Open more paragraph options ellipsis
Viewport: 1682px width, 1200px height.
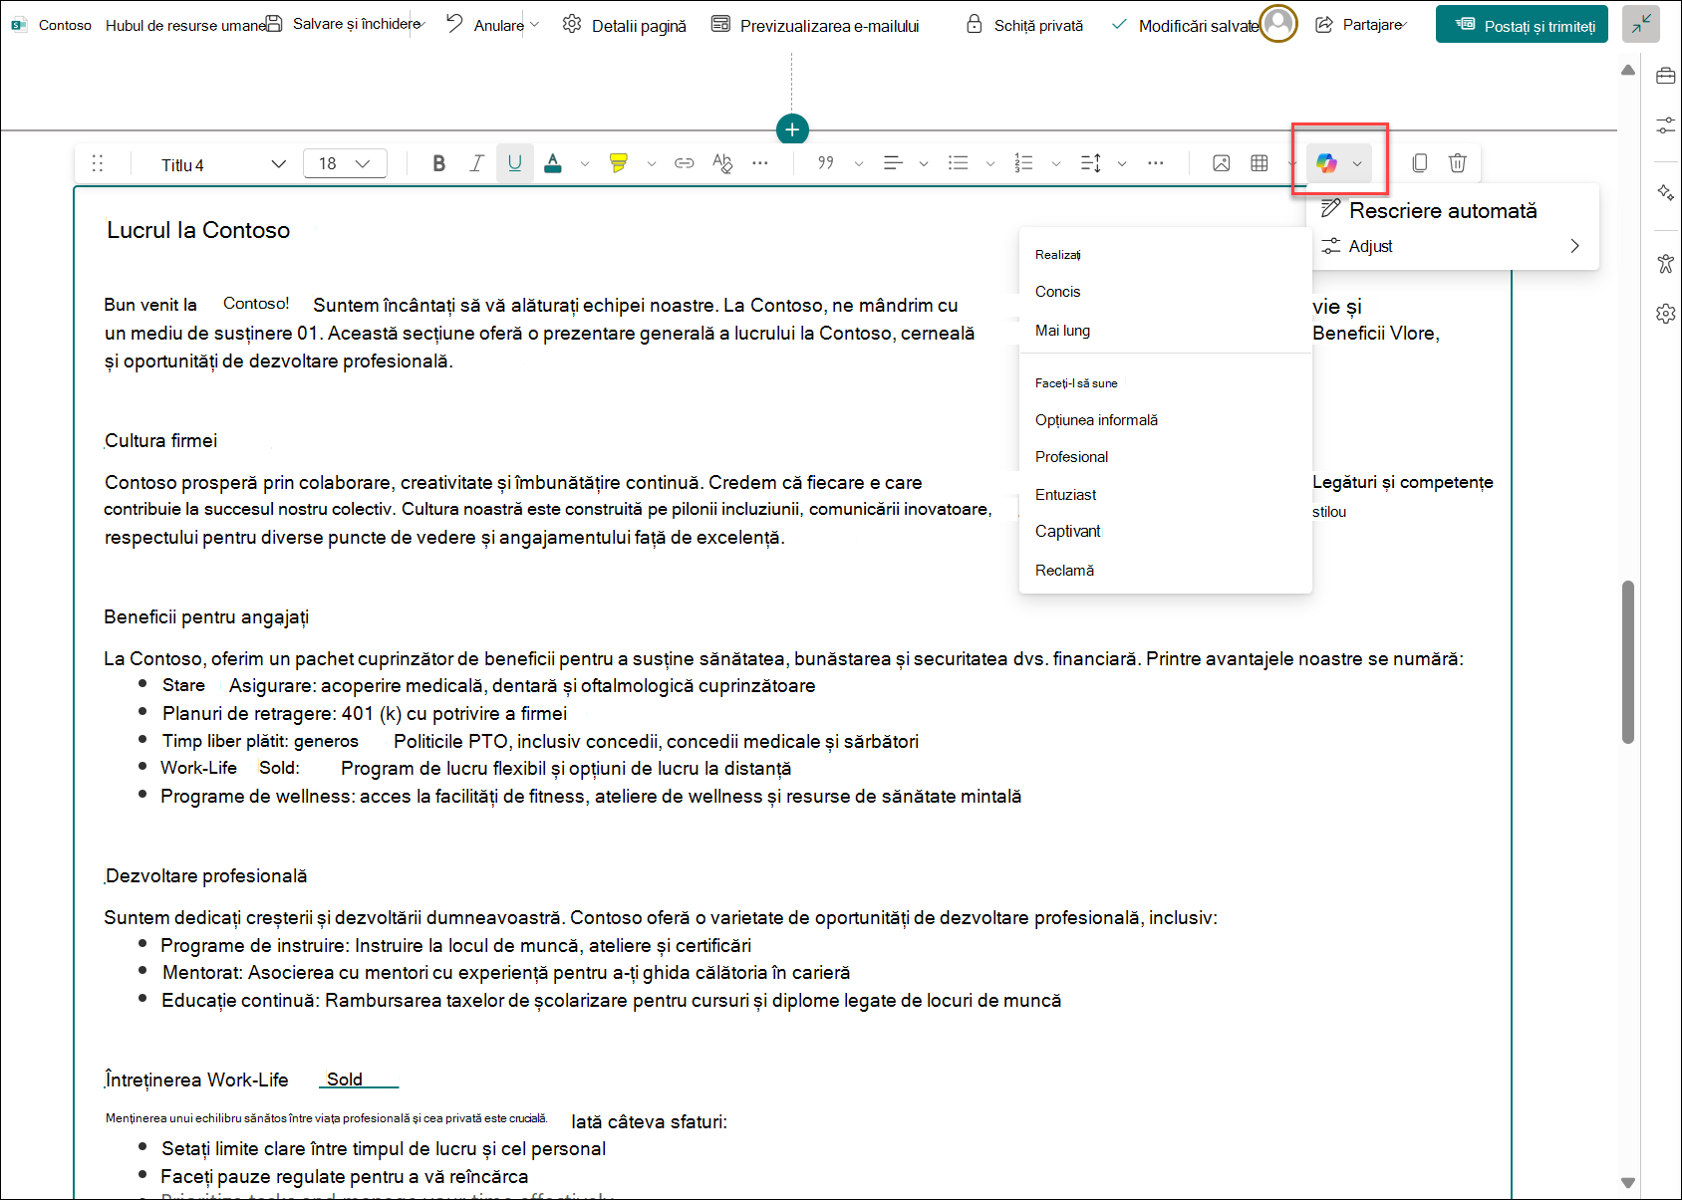(1156, 163)
